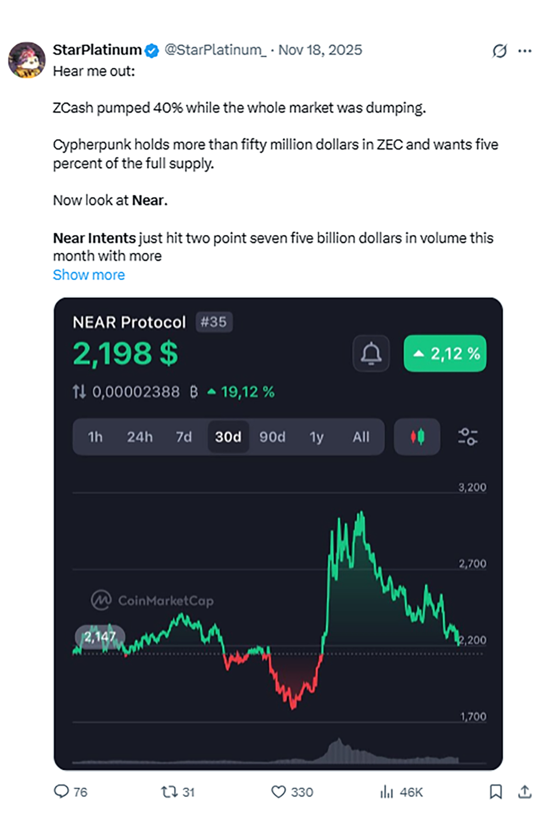This screenshot has height=840, width=542.
Task: Like the tweet with heart icon
Action: point(292,792)
